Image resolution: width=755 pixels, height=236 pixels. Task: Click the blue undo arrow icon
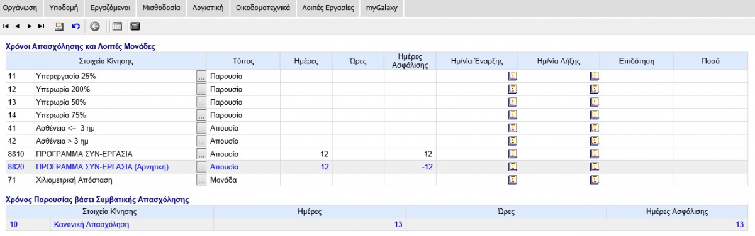coord(75,26)
